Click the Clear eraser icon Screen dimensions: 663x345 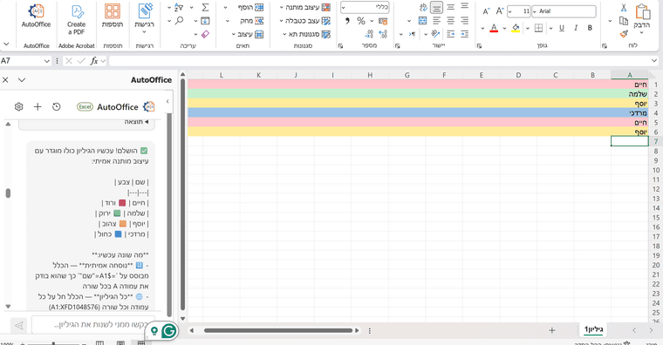tap(205, 34)
